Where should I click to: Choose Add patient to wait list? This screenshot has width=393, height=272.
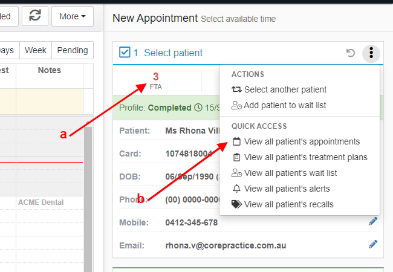(x=279, y=105)
